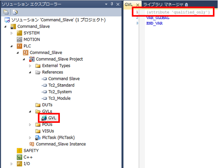Click the VAR_GLOBAL line in editor
The height and width of the screenshot is (168, 218).
point(158,18)
